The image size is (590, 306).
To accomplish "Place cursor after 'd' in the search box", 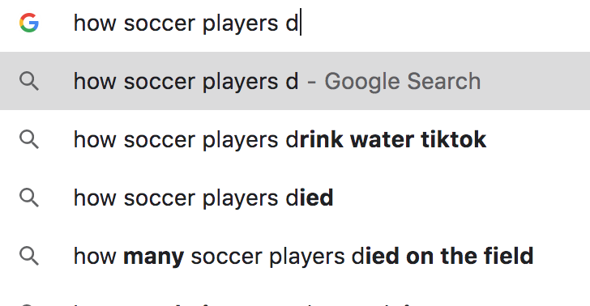I will coord(300,23).
